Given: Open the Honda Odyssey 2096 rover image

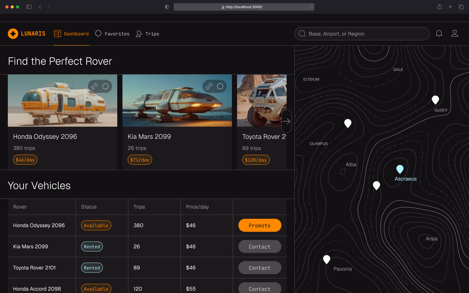Looking at the screenshot, I should click(62, 101).
